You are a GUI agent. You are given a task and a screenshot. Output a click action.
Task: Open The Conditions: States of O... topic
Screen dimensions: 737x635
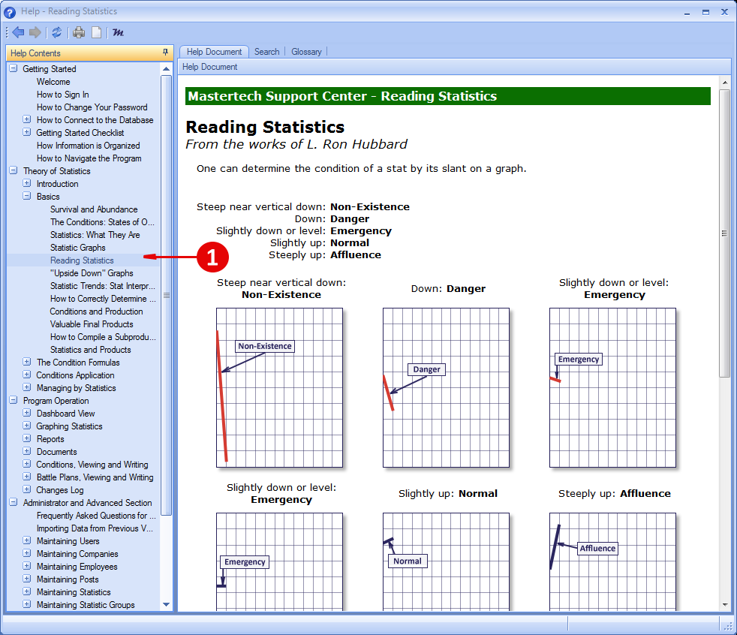point(103,222)
